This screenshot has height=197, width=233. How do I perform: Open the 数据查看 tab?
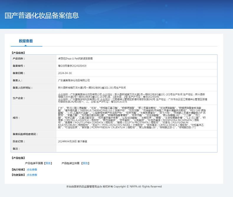[x=26, y=41]
